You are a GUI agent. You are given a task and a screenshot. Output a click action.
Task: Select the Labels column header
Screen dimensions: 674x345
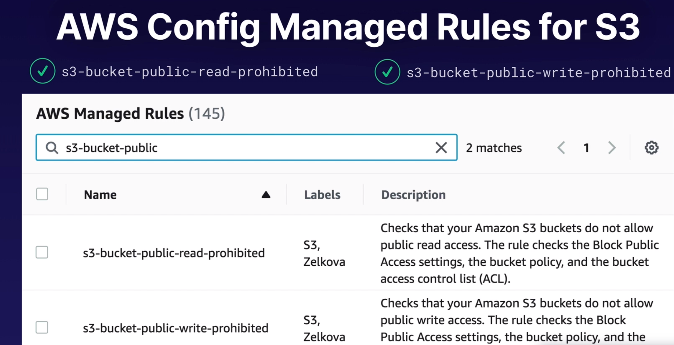[x=322, y=195]
